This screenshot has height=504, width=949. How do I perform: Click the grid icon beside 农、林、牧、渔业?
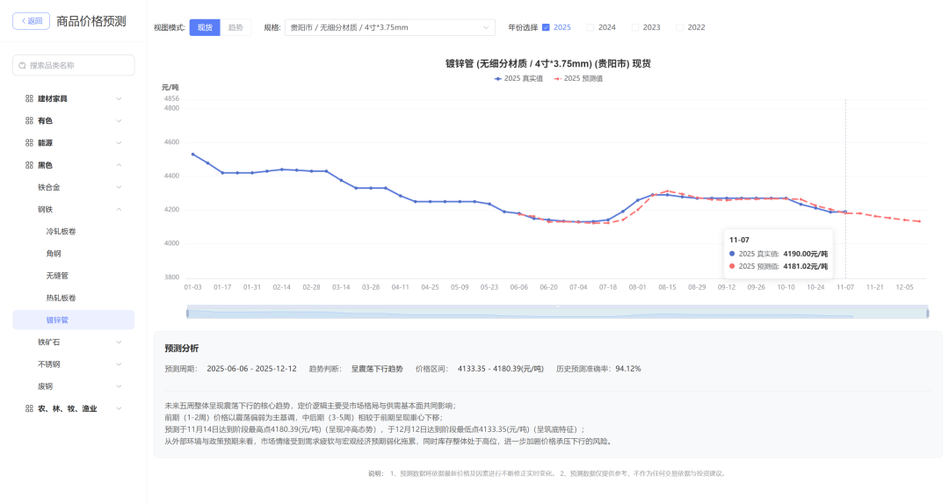[x=29, y=408]
